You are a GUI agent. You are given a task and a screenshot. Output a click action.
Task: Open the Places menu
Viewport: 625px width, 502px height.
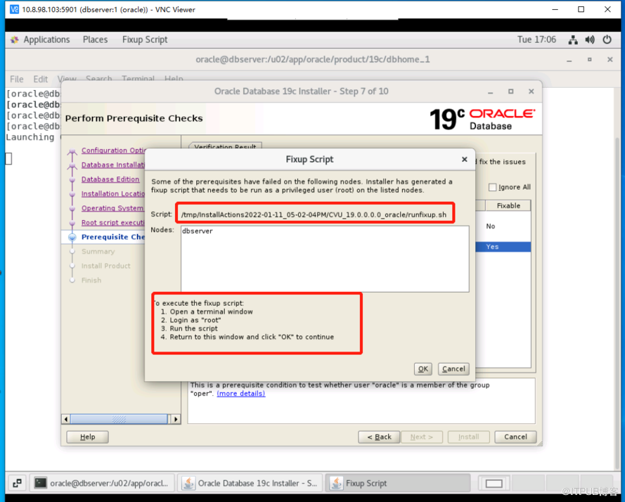[x=95, y=39]
